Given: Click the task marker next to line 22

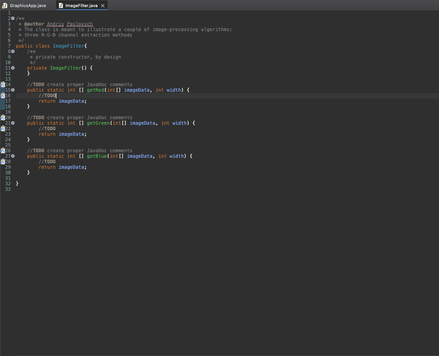Looking at the screenshot, I should click(2, 128).
